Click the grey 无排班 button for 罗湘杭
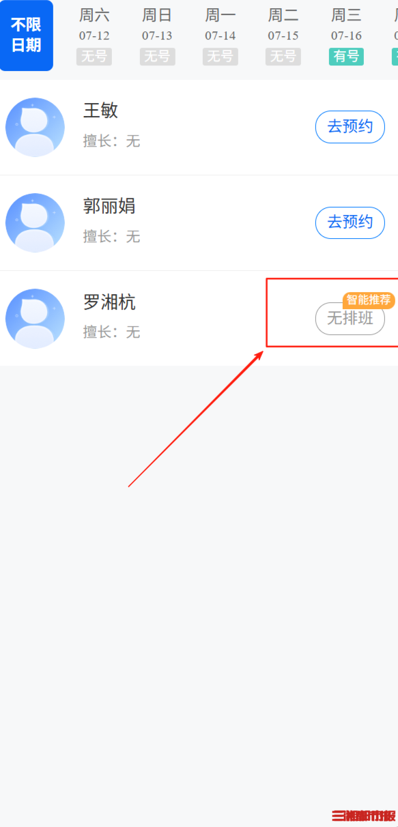This screenshot has height=827, width=398. click(350, 319)
